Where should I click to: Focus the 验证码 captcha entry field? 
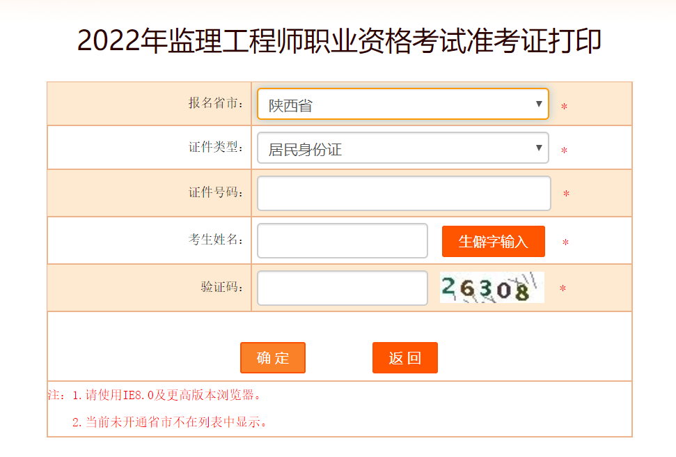(x=342, y=288)
